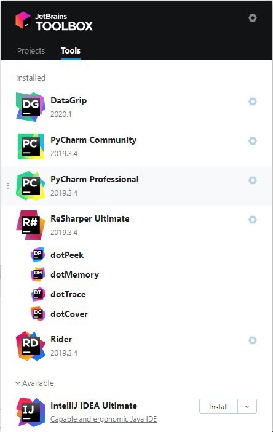The image size is (273, 432).
Task: Launch dotMemory from its label
Action: (x=75, y=275)
